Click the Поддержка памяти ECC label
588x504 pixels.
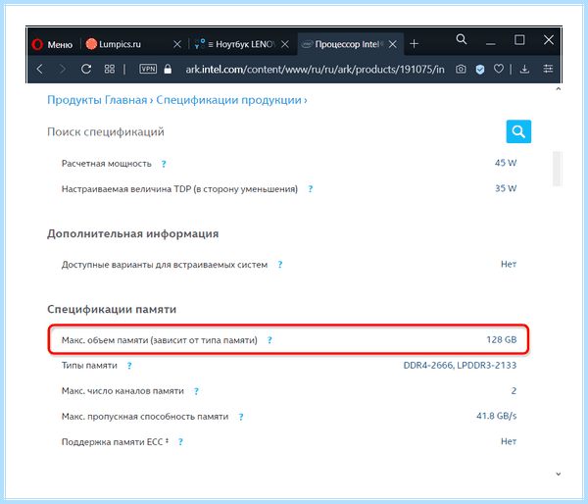tap(113, 441)
